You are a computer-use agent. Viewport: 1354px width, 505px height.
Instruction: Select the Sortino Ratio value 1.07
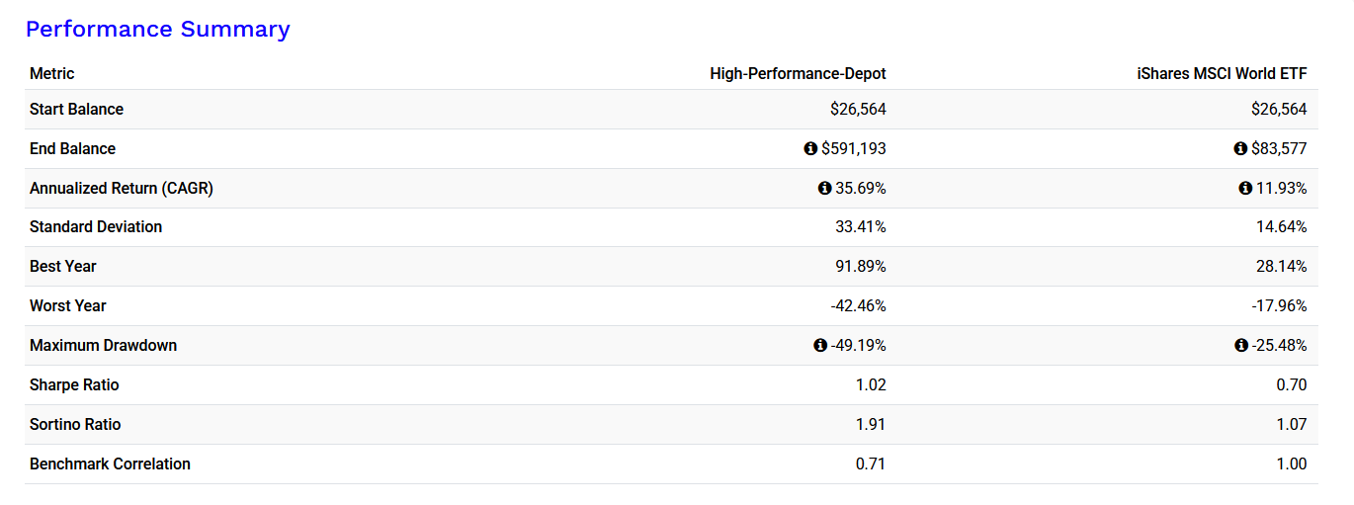(1292, 425)
